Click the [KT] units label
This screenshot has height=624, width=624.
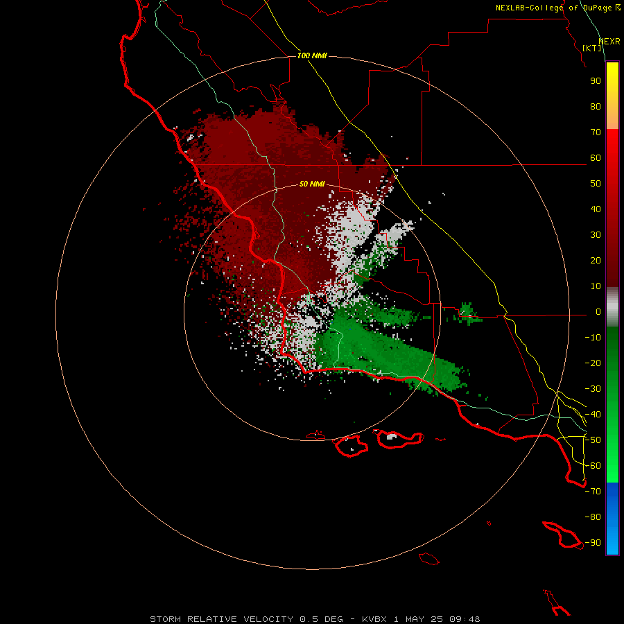pos(592,48)
